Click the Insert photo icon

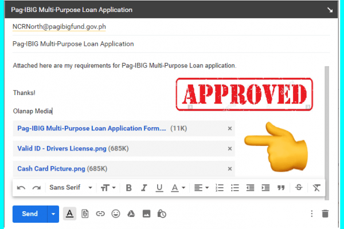[147, 214]
